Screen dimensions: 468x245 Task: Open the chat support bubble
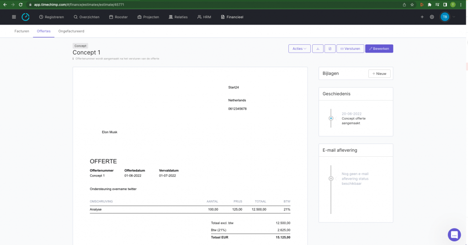[454, 234]
